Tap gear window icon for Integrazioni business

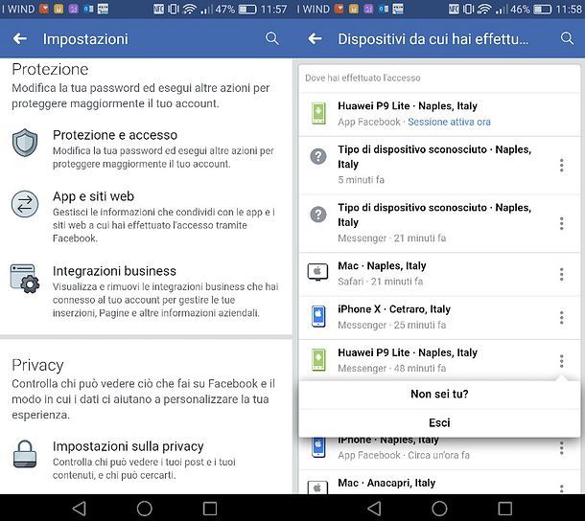[25, 279]
